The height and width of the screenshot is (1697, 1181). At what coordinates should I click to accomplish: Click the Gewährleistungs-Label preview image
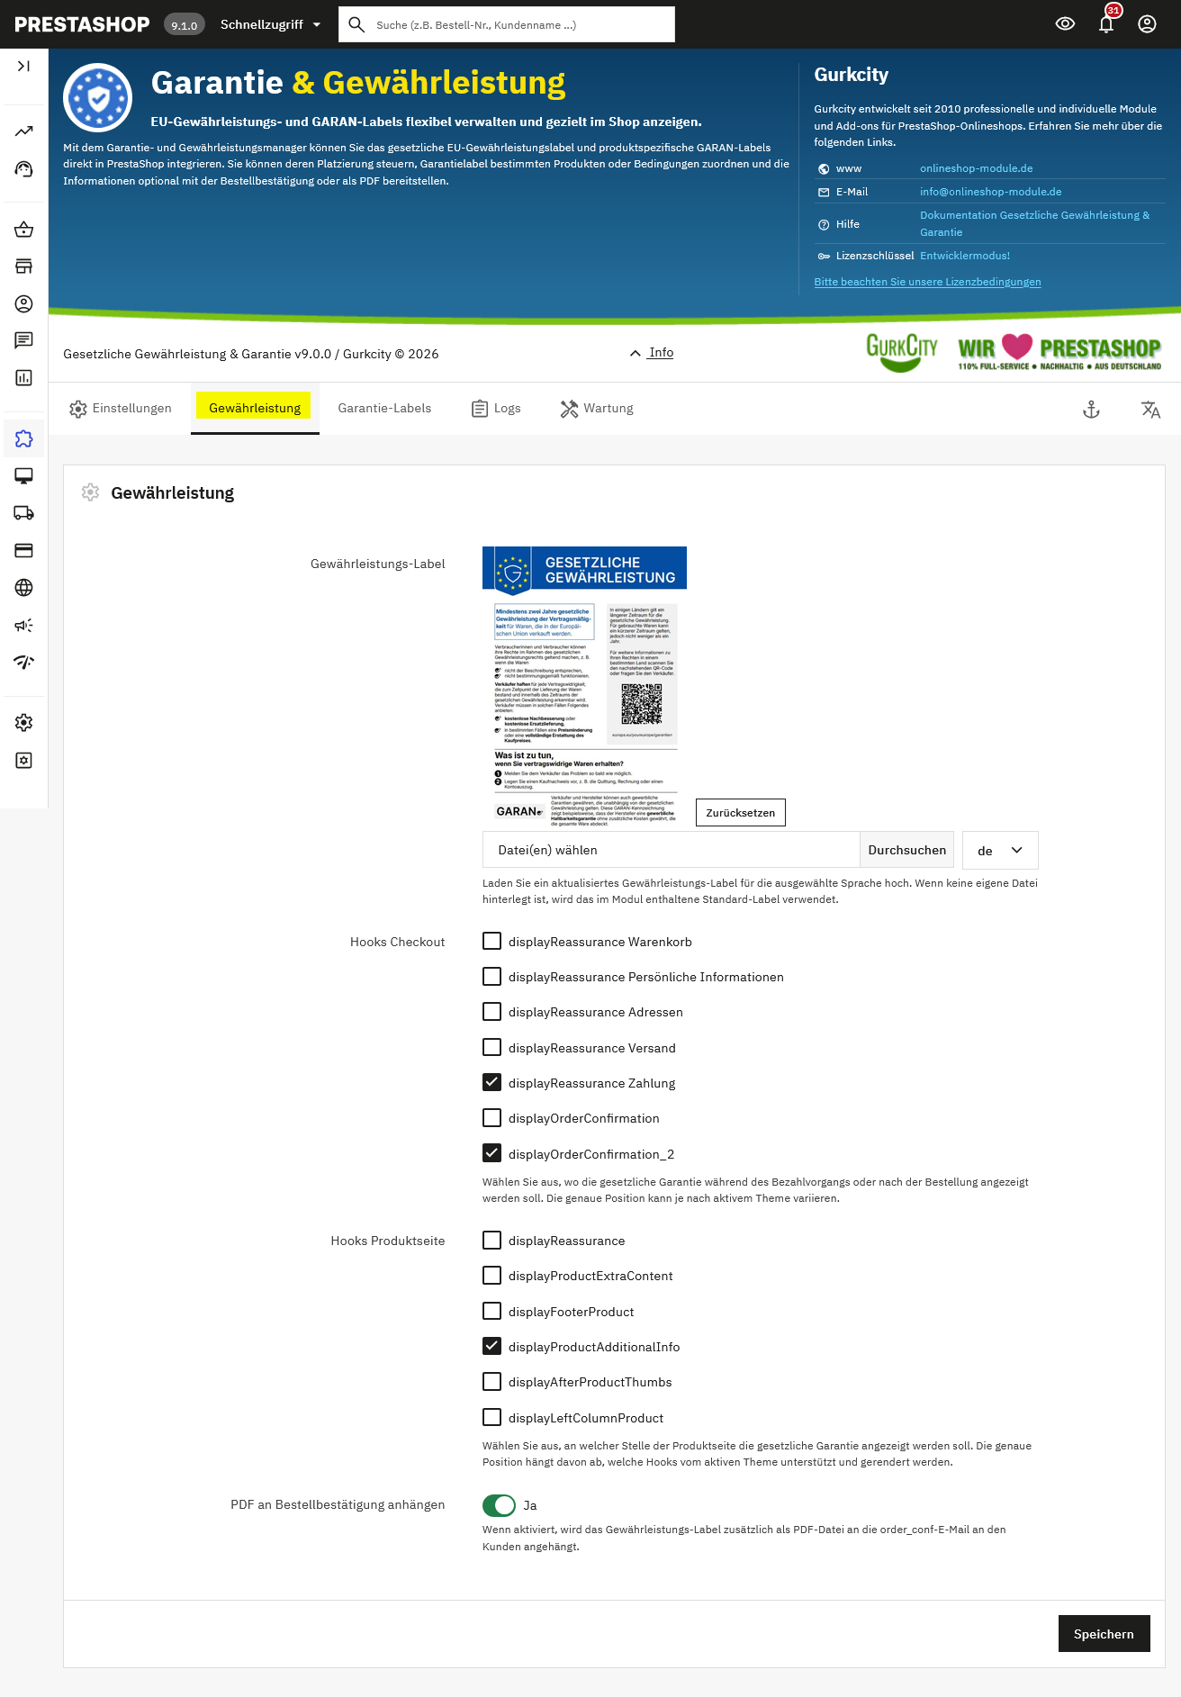[x=584, y=687]
